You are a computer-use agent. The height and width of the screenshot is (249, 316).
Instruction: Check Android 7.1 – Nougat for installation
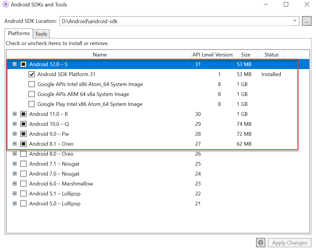click(23, 164)
